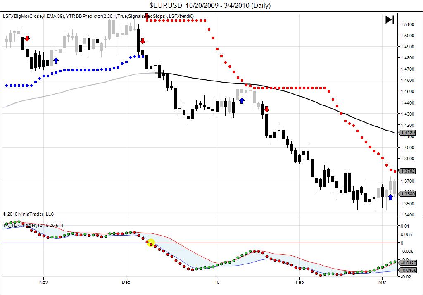Click the 1.4400 price axis label
Viewport: 423px width, 295px height.
(408, 103)
